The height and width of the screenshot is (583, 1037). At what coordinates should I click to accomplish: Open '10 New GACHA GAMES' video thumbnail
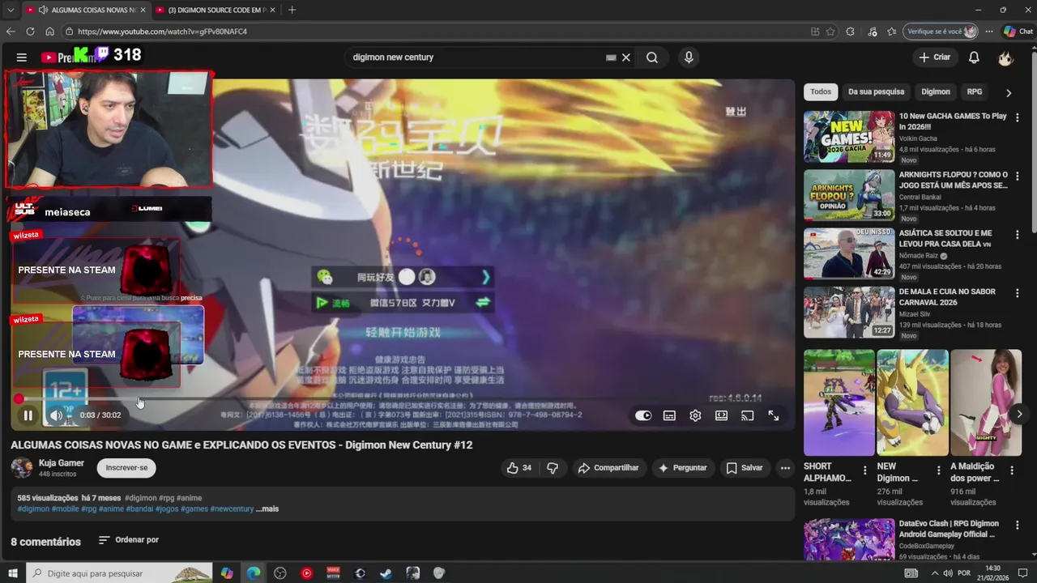849,137
